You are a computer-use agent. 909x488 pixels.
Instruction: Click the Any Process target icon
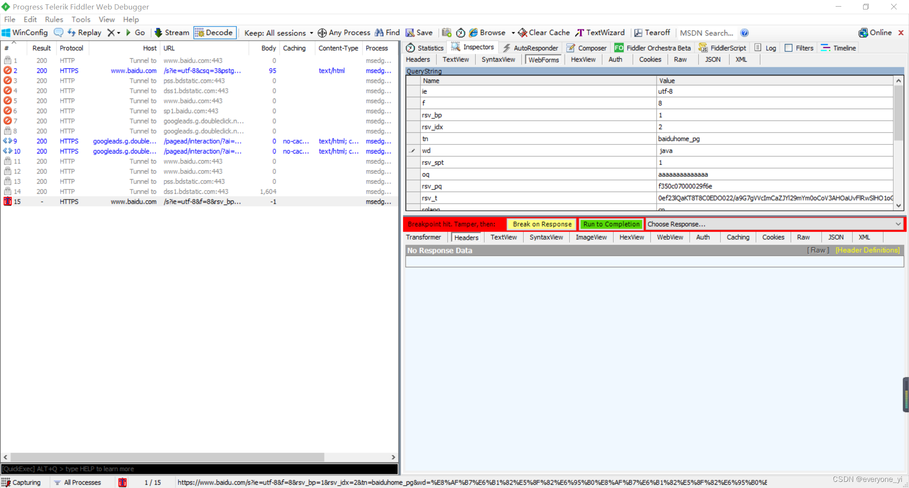[x=322, y=33]
